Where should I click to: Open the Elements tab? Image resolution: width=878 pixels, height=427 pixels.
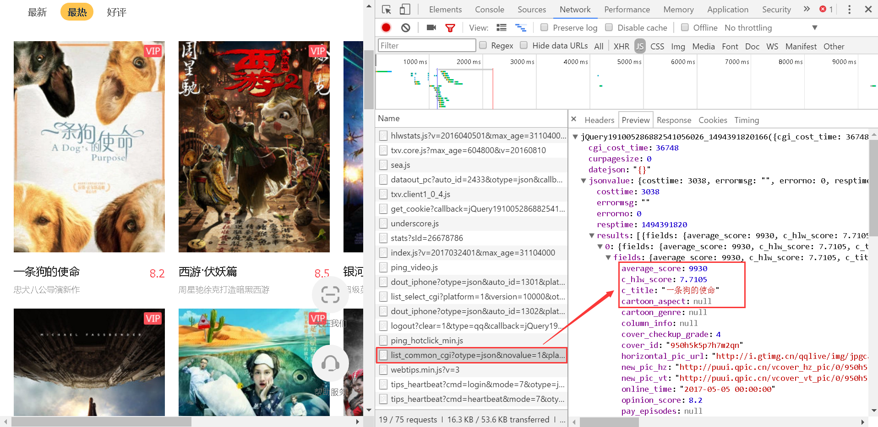point(445,10)
